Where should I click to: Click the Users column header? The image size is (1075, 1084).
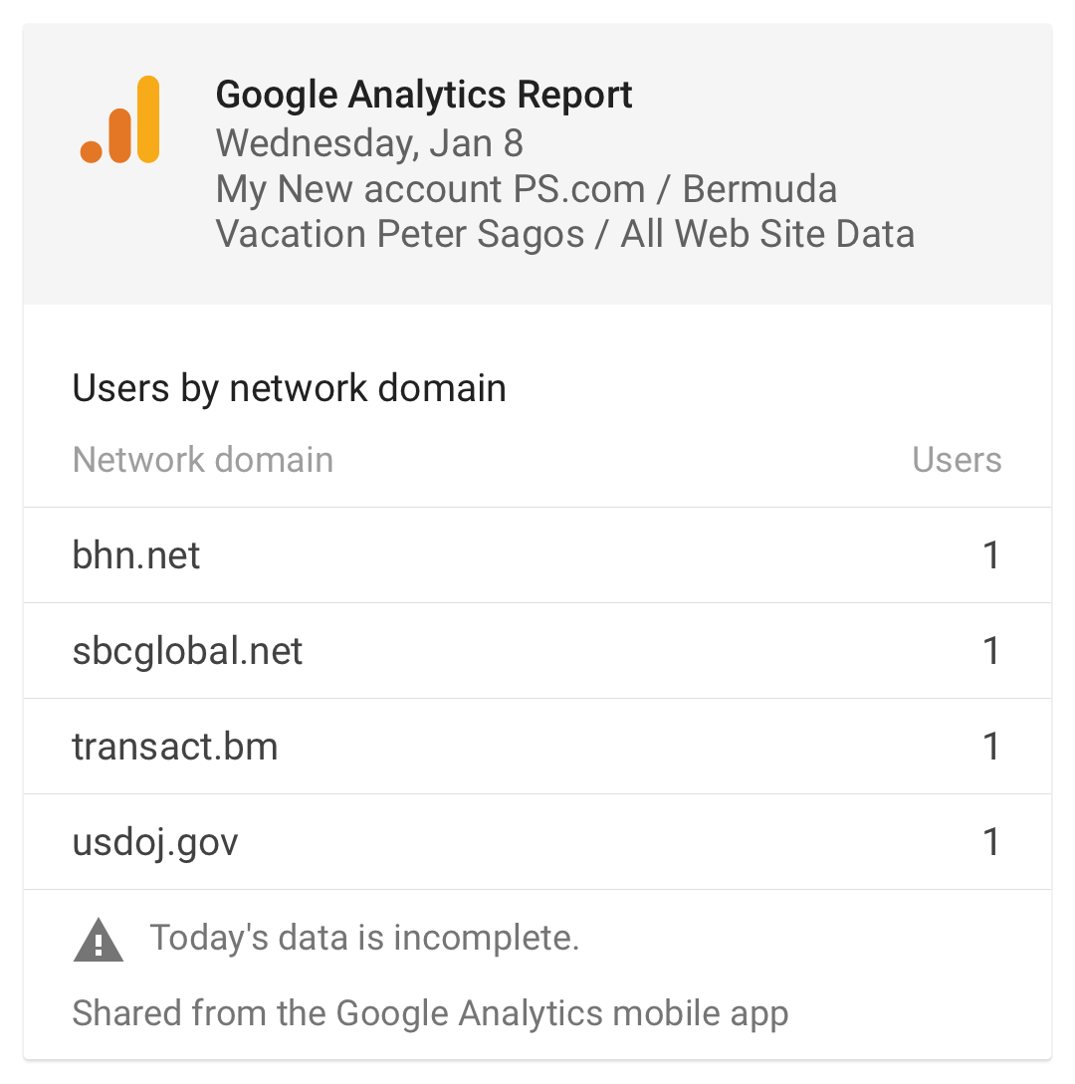pos(957,460)
